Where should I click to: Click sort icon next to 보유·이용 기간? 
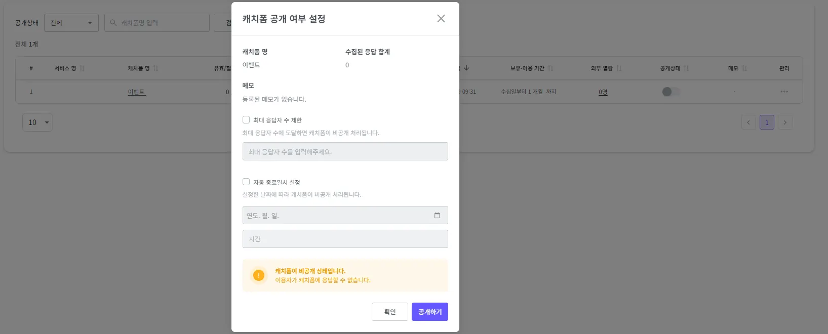pyautogui.click(x=550, y=68)
